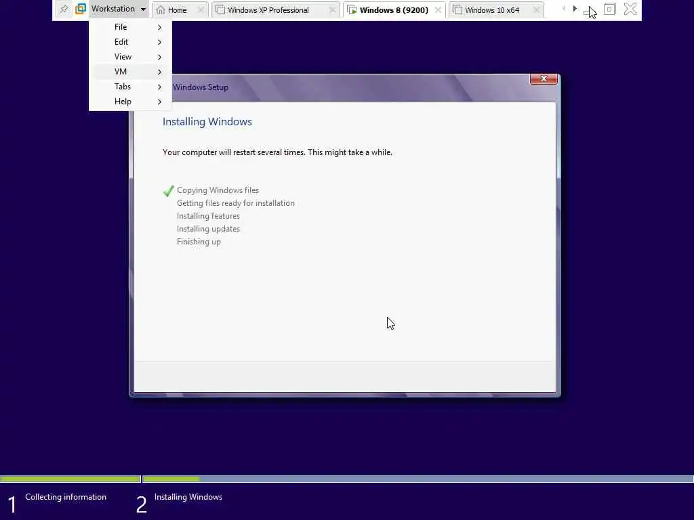Click the restart several times message

click(x=277, y=152)
